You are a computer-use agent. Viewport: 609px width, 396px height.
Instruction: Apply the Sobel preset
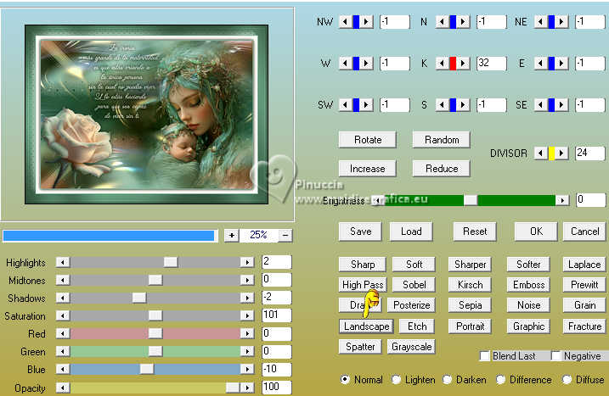pos(414,285)
